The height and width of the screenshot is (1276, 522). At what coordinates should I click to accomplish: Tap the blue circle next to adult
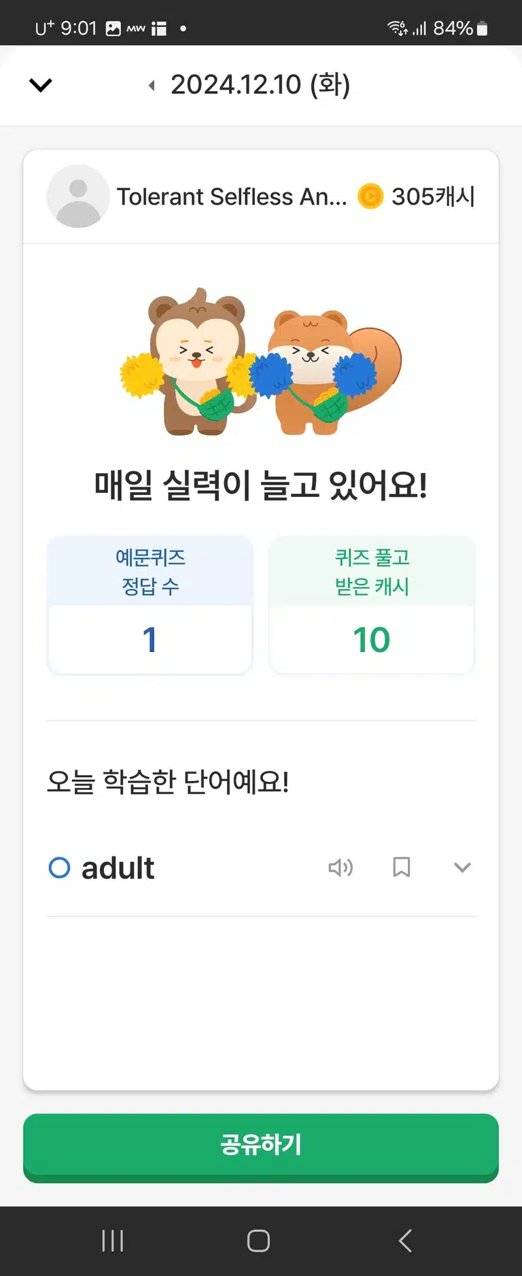(60, 867)
